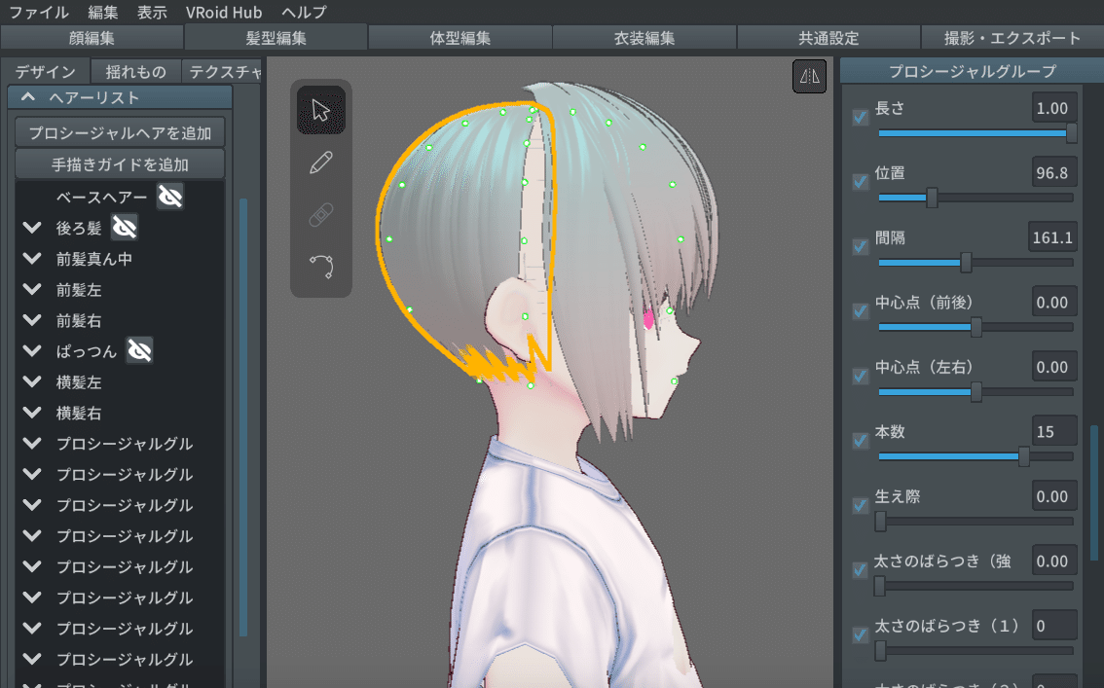Select the pencil brush tool
Image resolution: width=1104 pixels, height=688 pixels.
[x=321, y=163]
